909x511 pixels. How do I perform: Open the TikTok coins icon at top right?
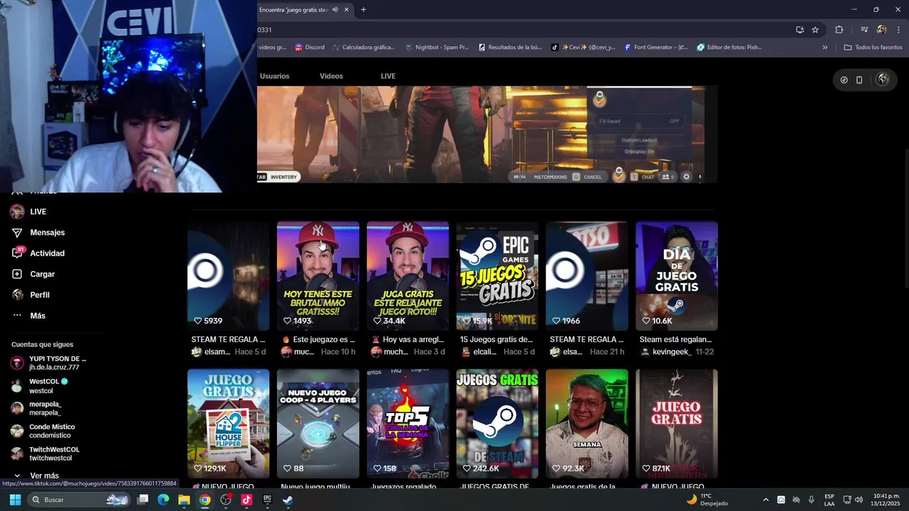pyautogui.click(x=844, y=79)
